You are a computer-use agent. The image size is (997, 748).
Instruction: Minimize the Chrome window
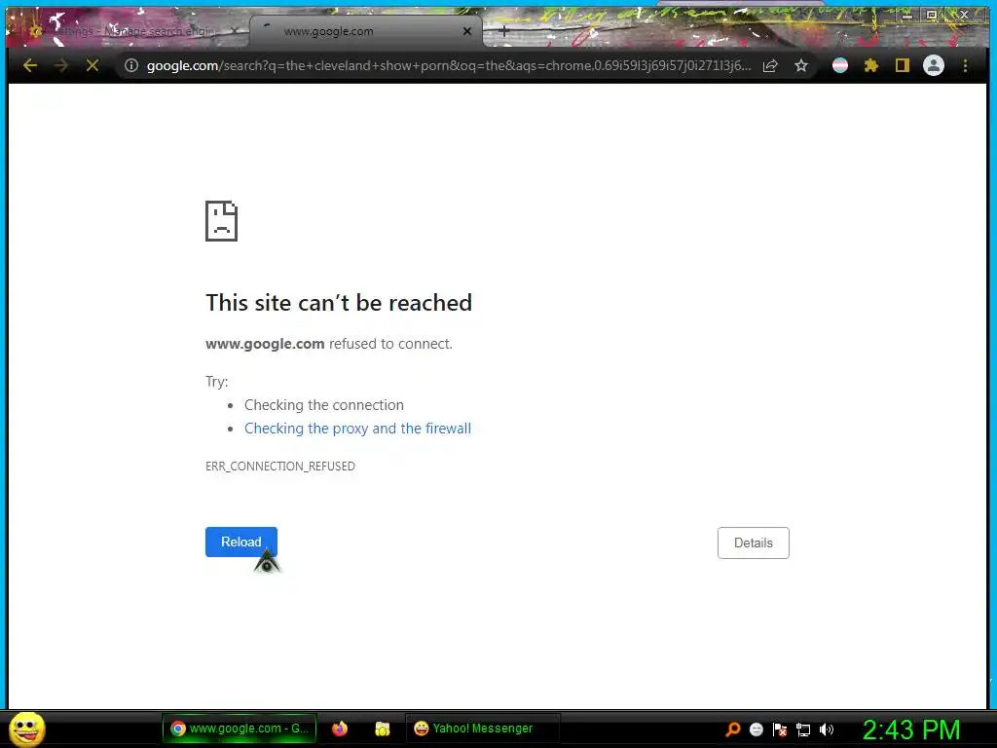click(x=906, y=15)
